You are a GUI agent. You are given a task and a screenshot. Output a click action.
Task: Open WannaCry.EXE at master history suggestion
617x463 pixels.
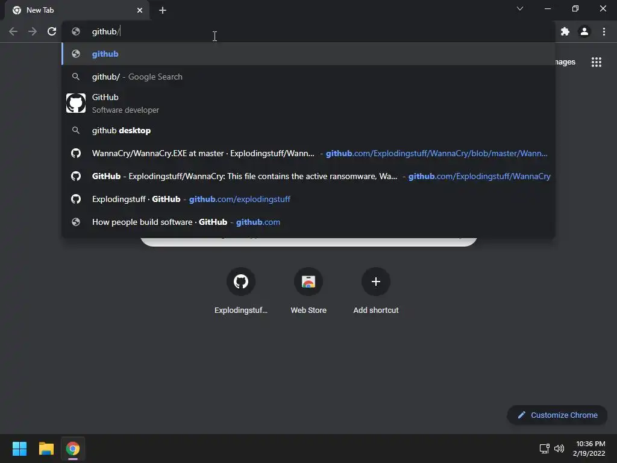click(x=308, y=153)
